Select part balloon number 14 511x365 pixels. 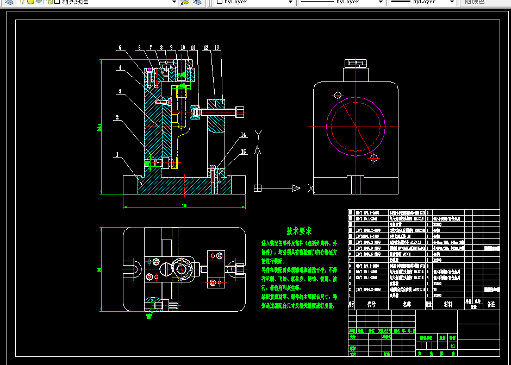pos(244,134)
